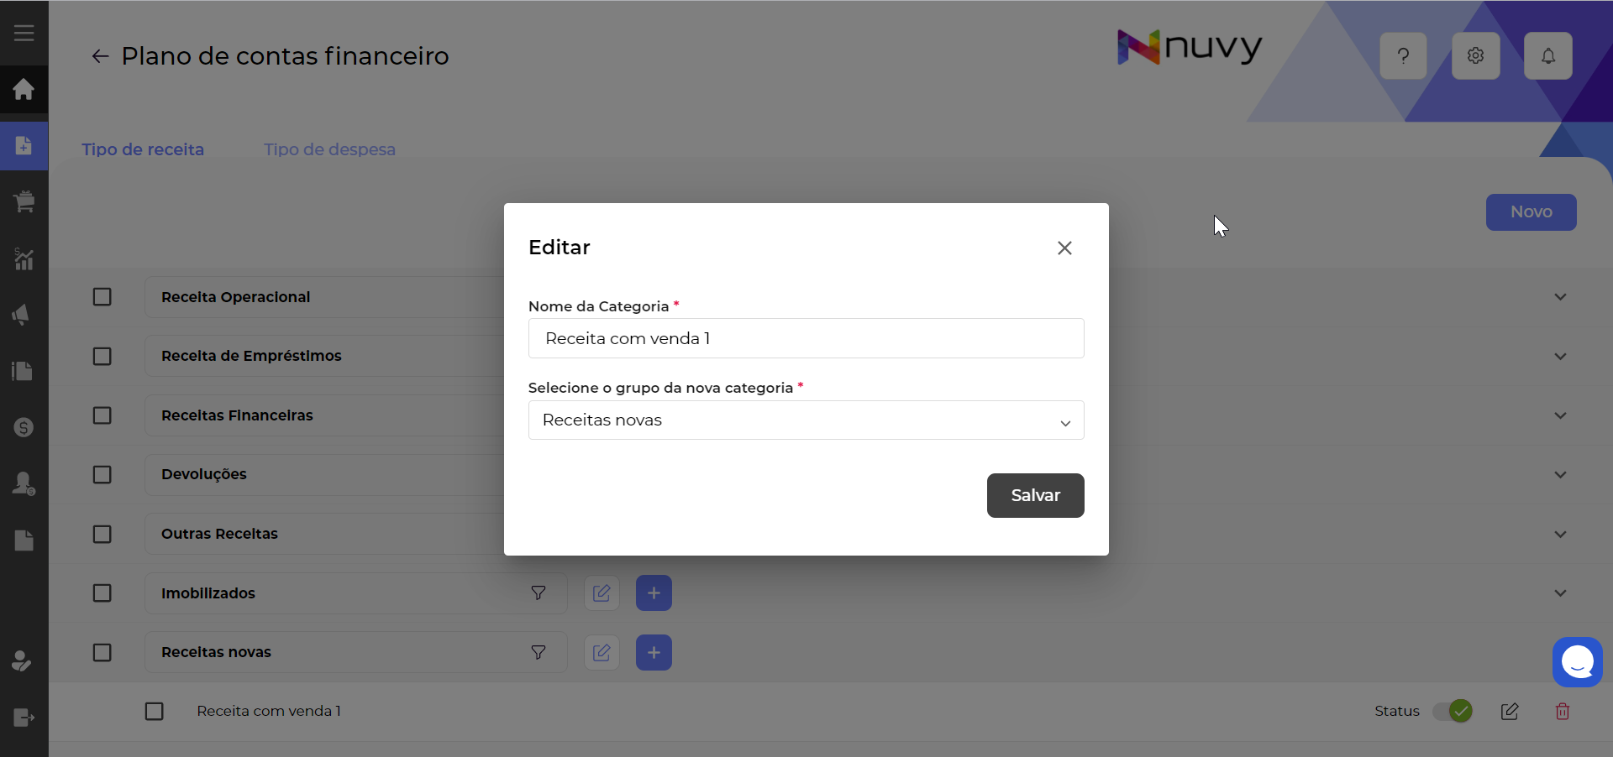Screen dimensions: 1613x757
Task: Select the Tipo de receita tab
Action: coord(143,149)
